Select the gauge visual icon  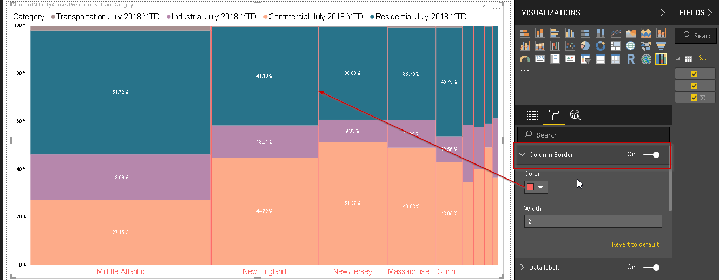point(524,59)
